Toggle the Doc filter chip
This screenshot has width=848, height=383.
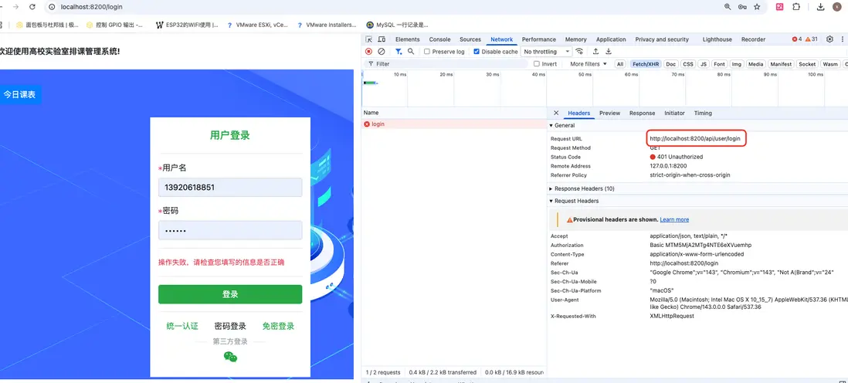click(670, 64)
